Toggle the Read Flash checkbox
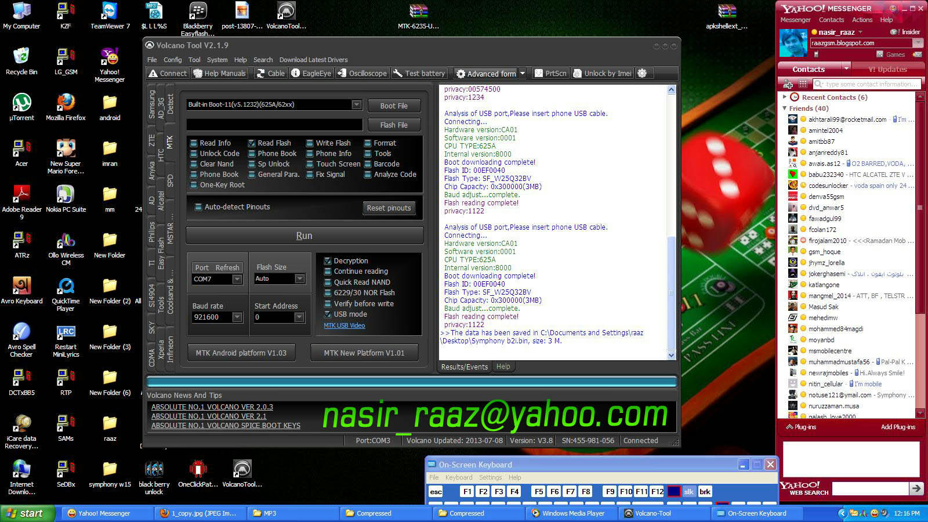Screen dimensions: 928x522 252,143
